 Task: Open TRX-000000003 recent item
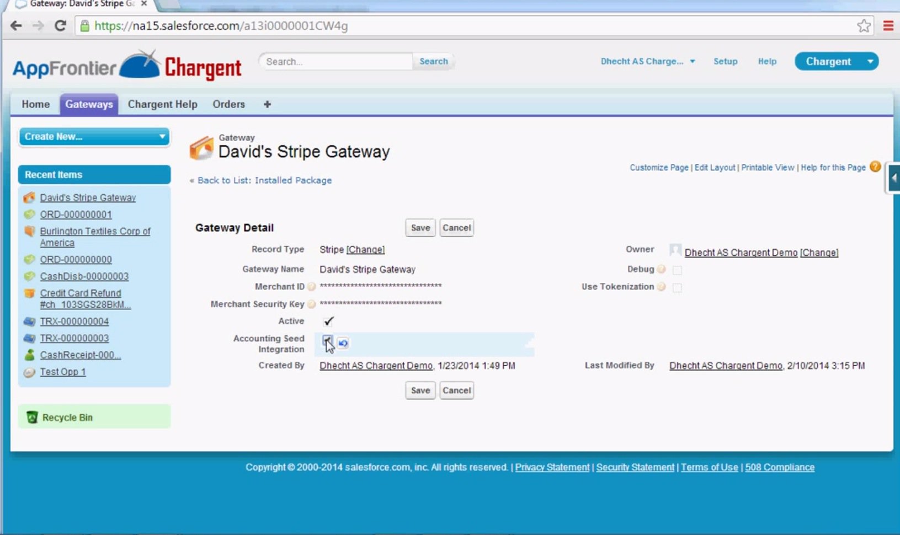click(x=74, y=338)
